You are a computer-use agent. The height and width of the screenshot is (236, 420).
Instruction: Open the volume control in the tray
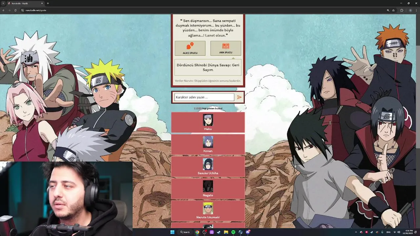point(399,232)
